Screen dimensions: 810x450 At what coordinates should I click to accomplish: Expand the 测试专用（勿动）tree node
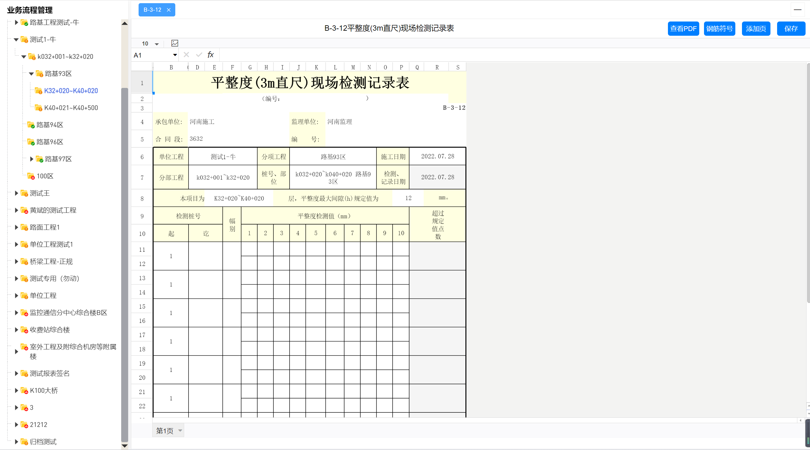(16, 279)
